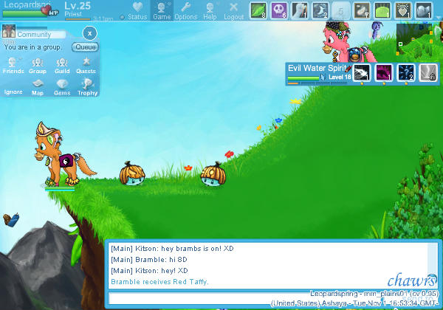Image resolution: width=443 pixels, height=310 pixels.
Task: Use the feather skill numbered 7
Action: [362, 10]
